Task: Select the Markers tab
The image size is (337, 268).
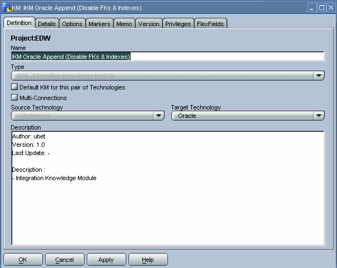Action: [100, 24]
